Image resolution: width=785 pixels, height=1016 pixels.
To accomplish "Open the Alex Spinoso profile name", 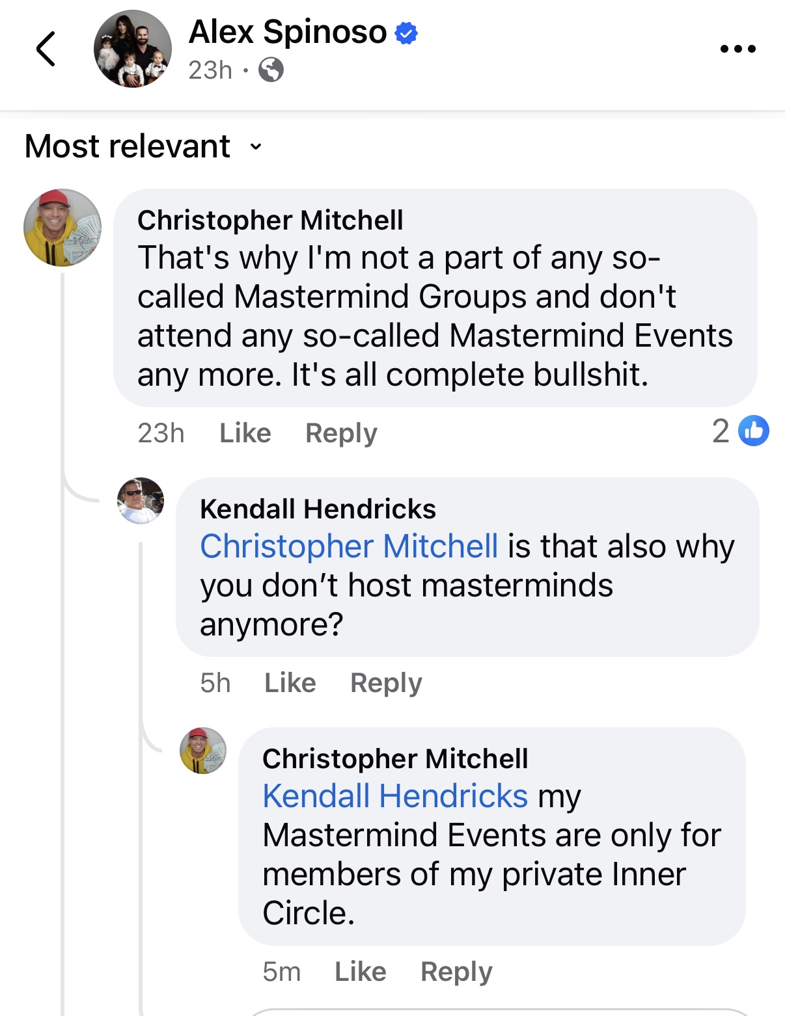I will [288, 32].
